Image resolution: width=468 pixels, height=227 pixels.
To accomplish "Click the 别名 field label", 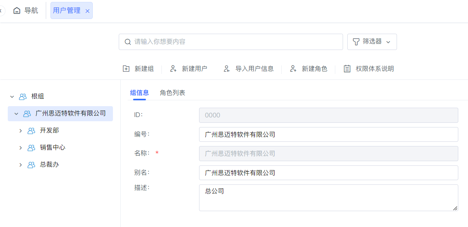I will click(x=142, y=172).
